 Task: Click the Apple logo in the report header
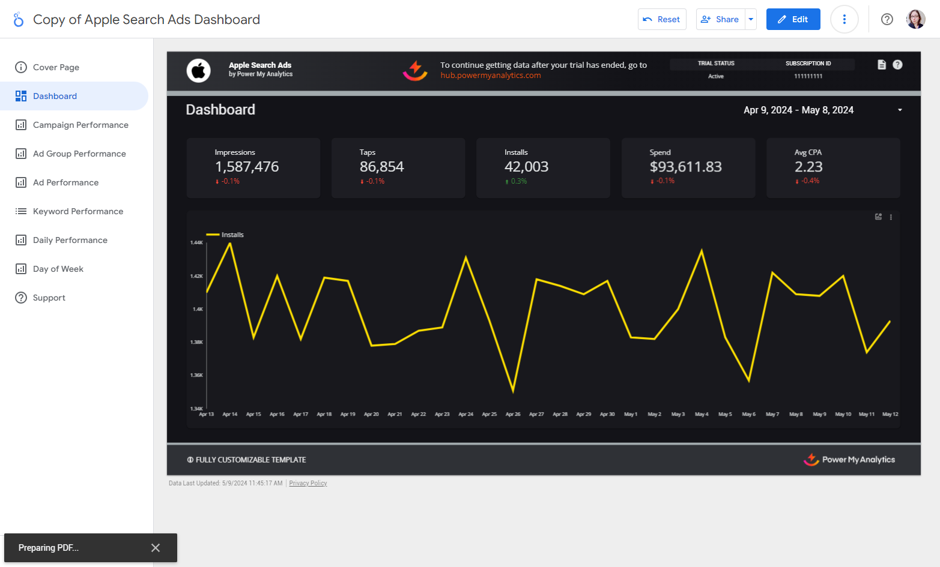click(198, 71)
